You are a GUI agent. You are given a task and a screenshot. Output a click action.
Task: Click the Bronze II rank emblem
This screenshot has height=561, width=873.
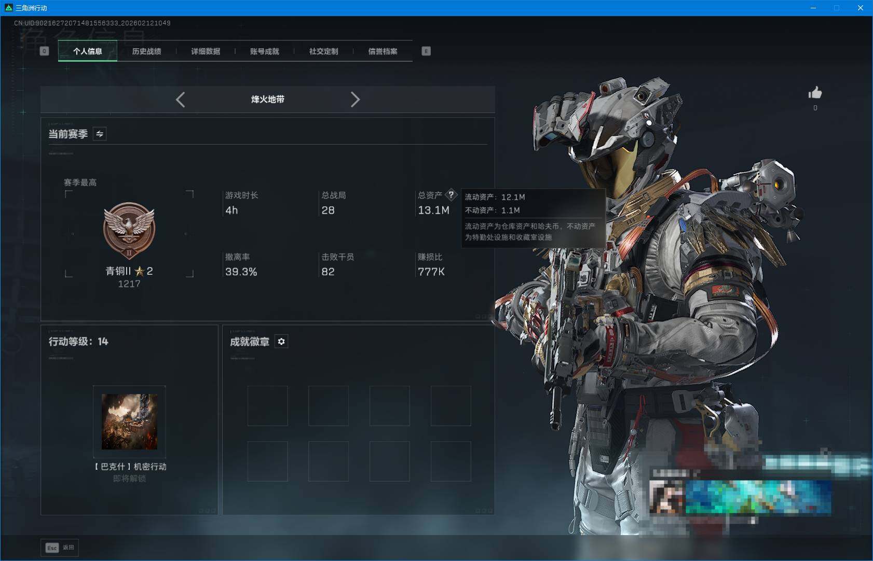(129, 231)
